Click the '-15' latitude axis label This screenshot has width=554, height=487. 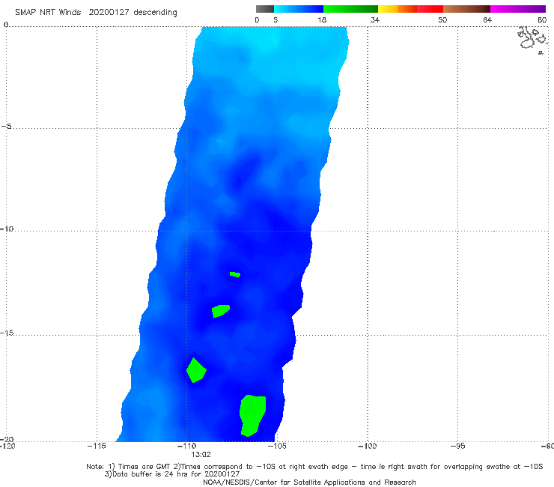pos(7,333)
